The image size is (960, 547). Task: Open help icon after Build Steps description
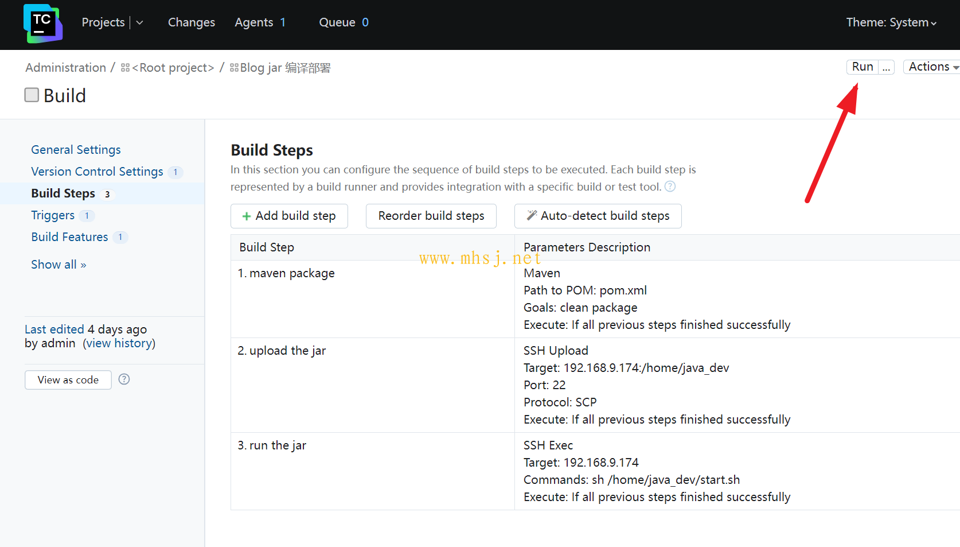tap(670, 187)
